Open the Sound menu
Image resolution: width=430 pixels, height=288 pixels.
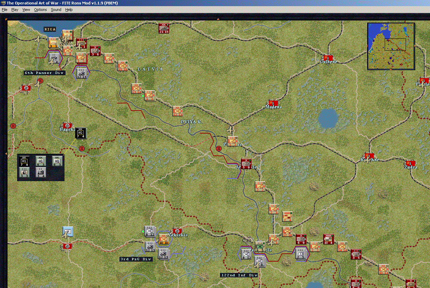pos(56,10)
